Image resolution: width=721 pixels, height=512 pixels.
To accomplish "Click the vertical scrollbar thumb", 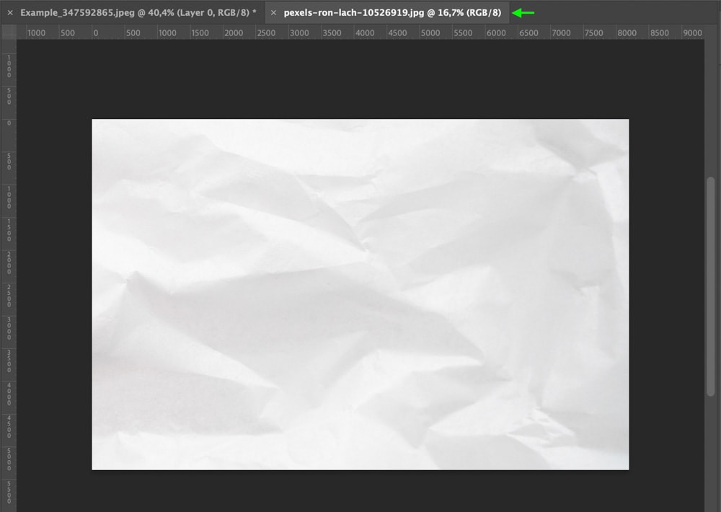I will click(x=711, y=286).
